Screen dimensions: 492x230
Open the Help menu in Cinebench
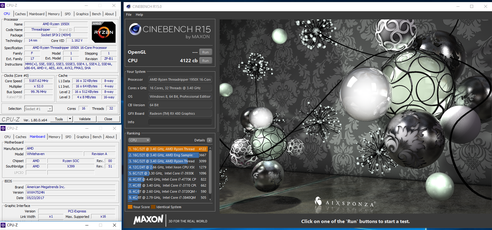(x=139, y=15)
